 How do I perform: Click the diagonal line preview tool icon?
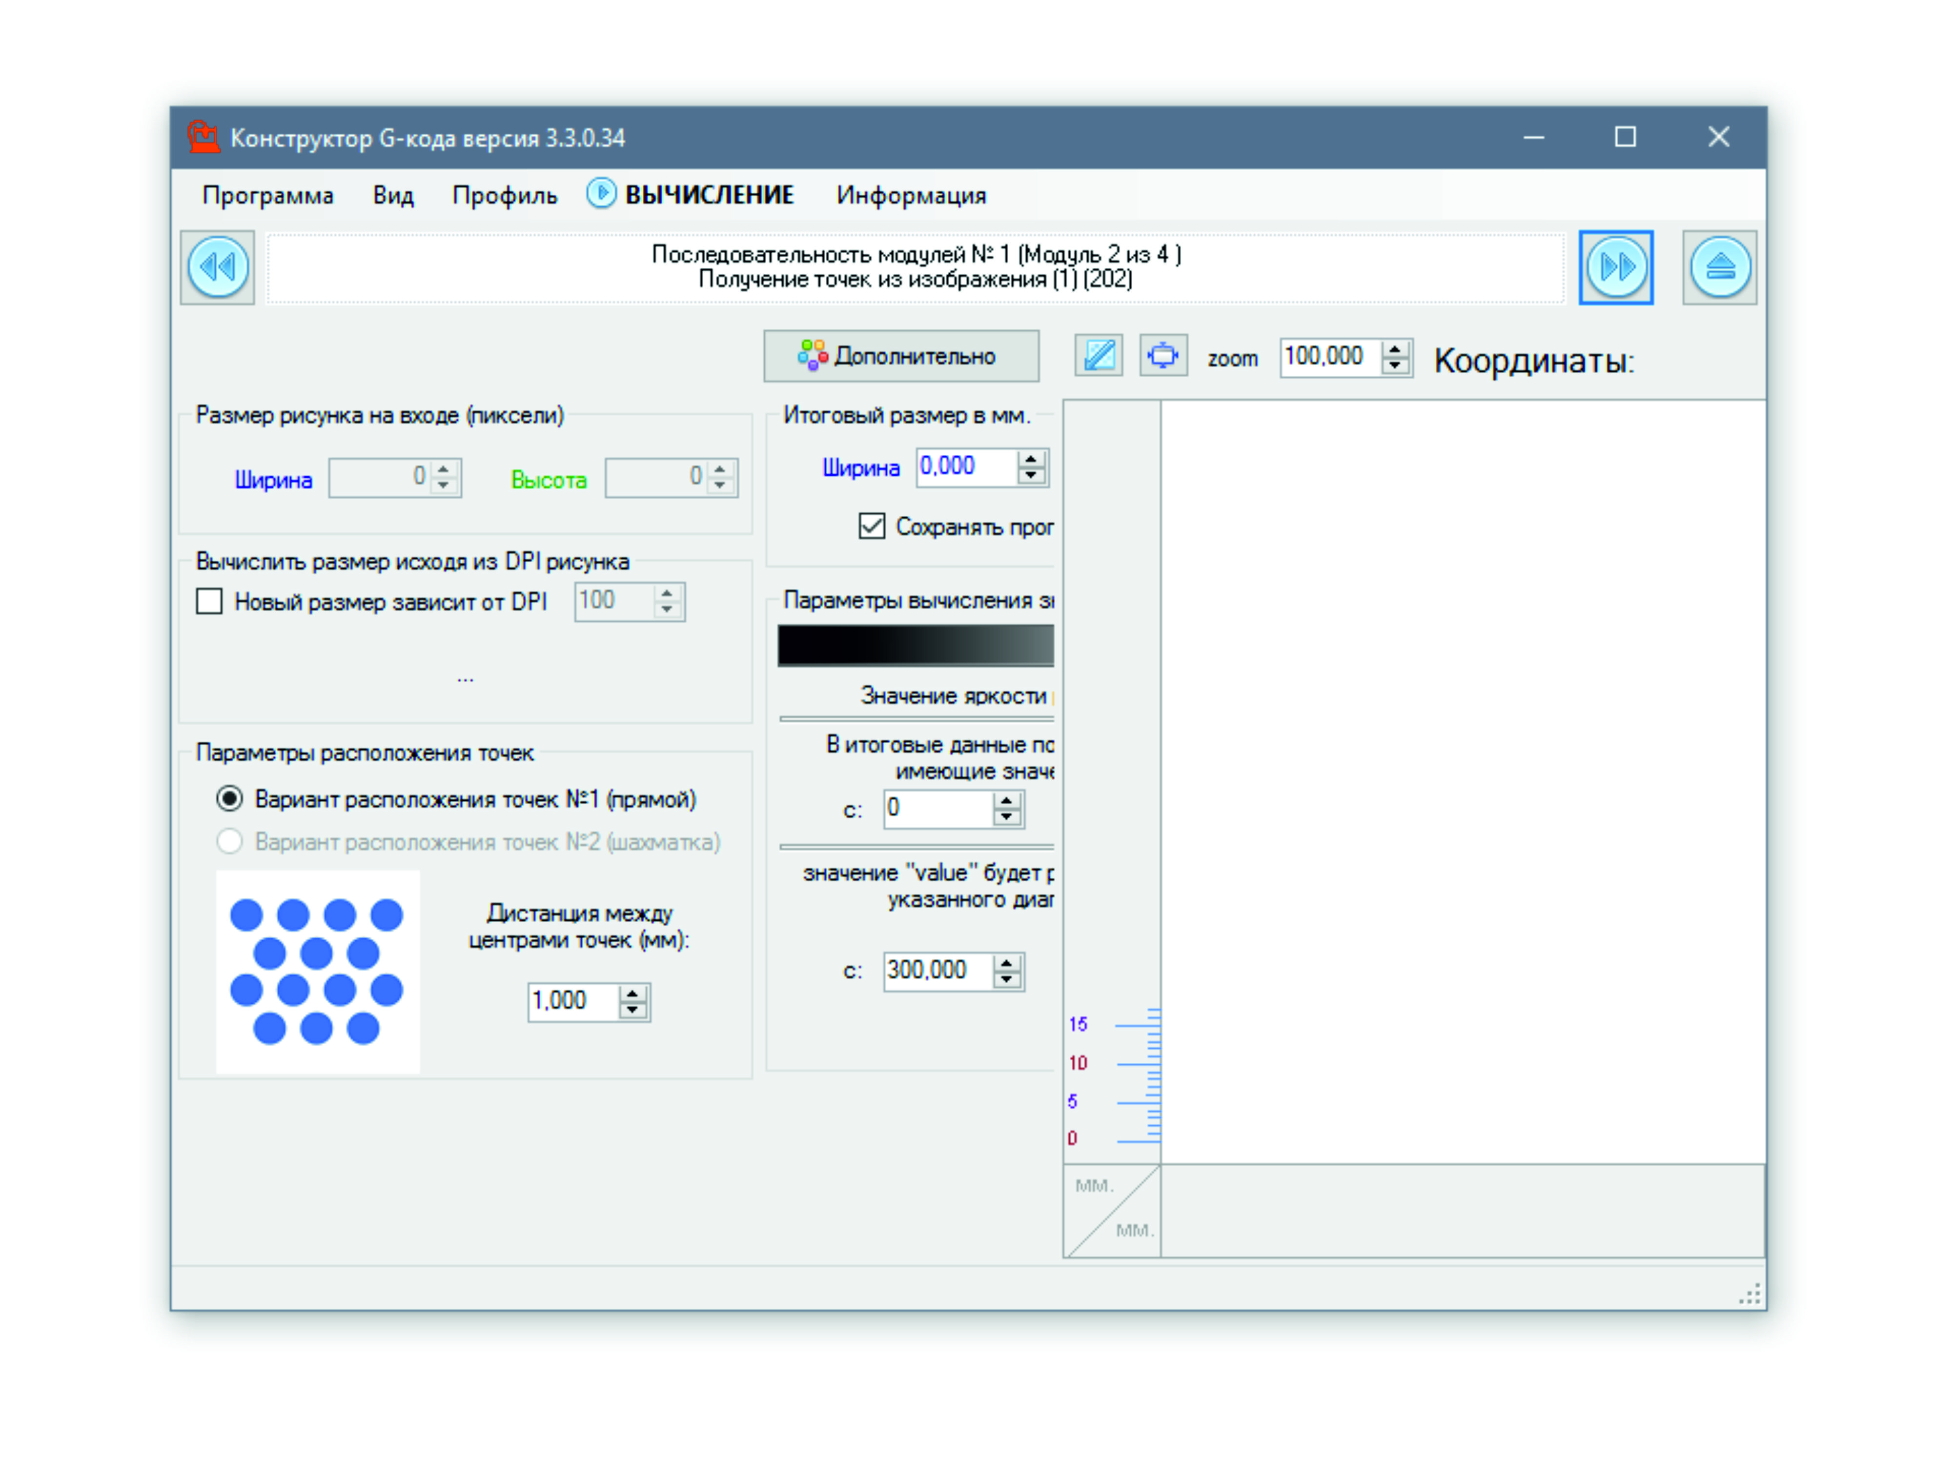(x=1098, y=356)
